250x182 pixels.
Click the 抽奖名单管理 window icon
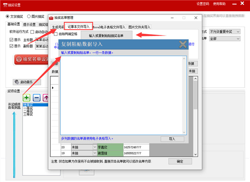51,18
